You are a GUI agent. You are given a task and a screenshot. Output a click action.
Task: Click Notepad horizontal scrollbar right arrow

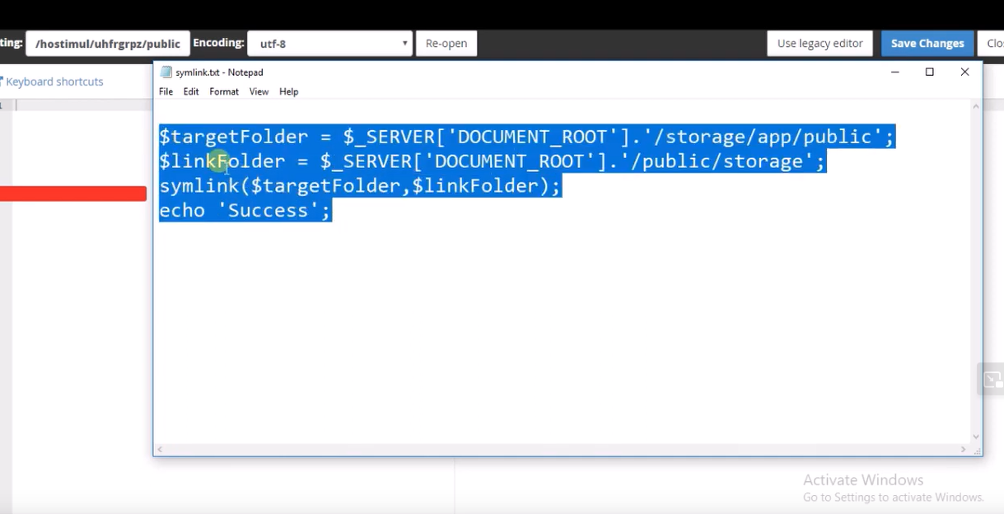[964, 450]
